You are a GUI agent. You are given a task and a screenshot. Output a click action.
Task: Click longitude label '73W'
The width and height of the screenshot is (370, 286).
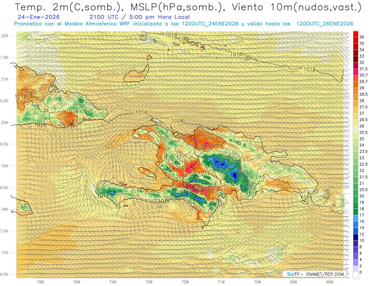[x=149, y=282]
